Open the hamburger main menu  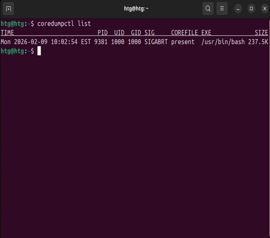222,9
